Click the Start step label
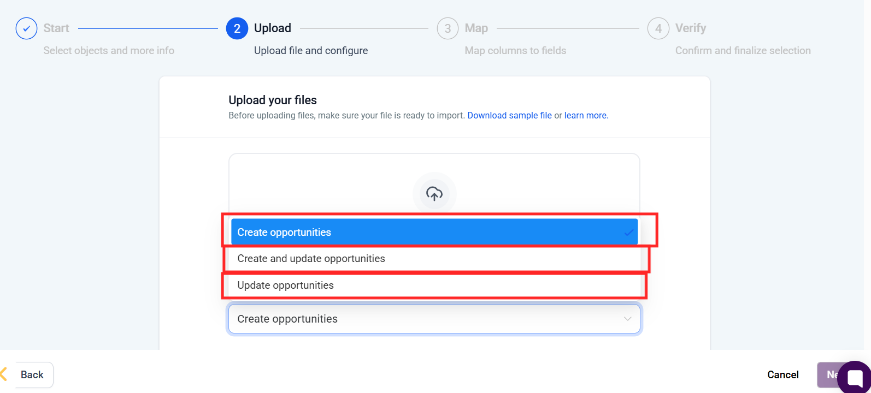This screenshot has width=871, height=393. coord(56,28)
